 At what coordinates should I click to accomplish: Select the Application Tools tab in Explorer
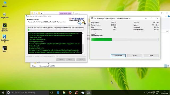point(65,13)
